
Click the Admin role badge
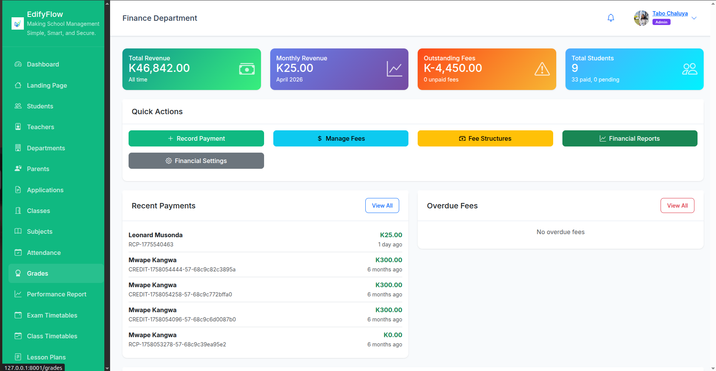coord(661,22)
